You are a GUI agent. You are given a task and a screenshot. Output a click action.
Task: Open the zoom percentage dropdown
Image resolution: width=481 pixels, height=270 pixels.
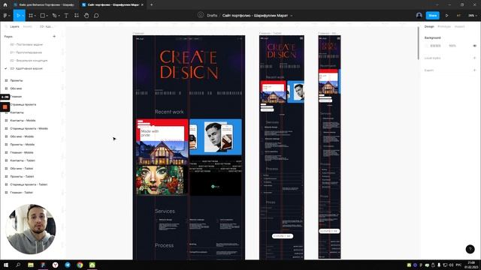pyautogui.click(x=473, y=15)
